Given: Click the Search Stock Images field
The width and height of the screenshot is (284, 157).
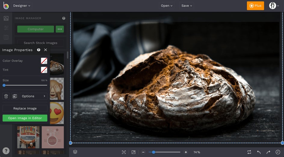Looking at the screenshot, I should tap(40, 43).
